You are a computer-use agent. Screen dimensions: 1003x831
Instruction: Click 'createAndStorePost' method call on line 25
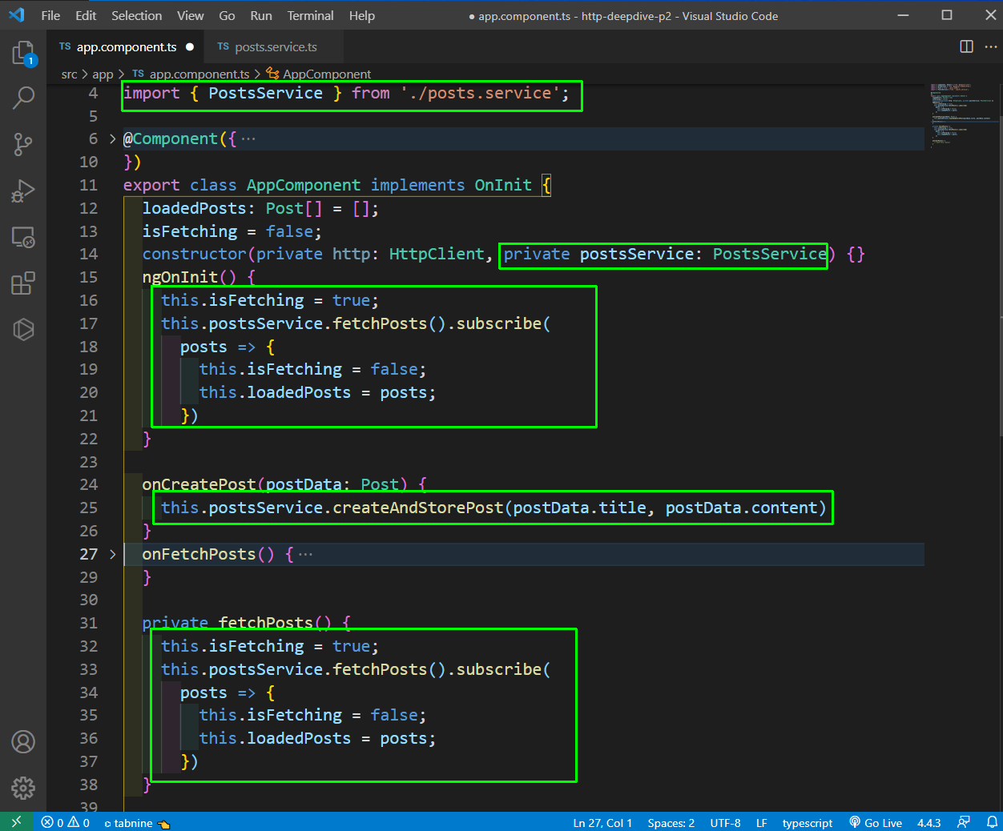coord(417,508)
